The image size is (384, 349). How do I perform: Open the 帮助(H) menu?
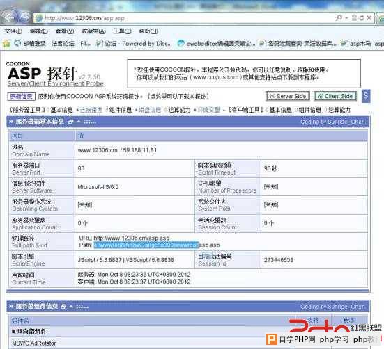pos(148,31)
